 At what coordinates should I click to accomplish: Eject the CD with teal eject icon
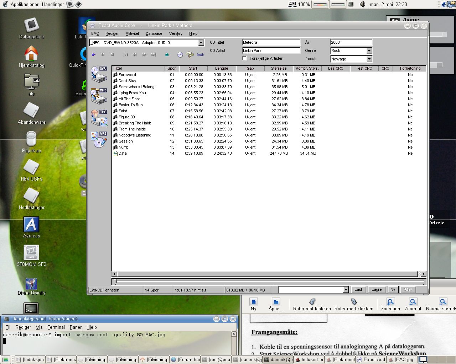point(167,55)
